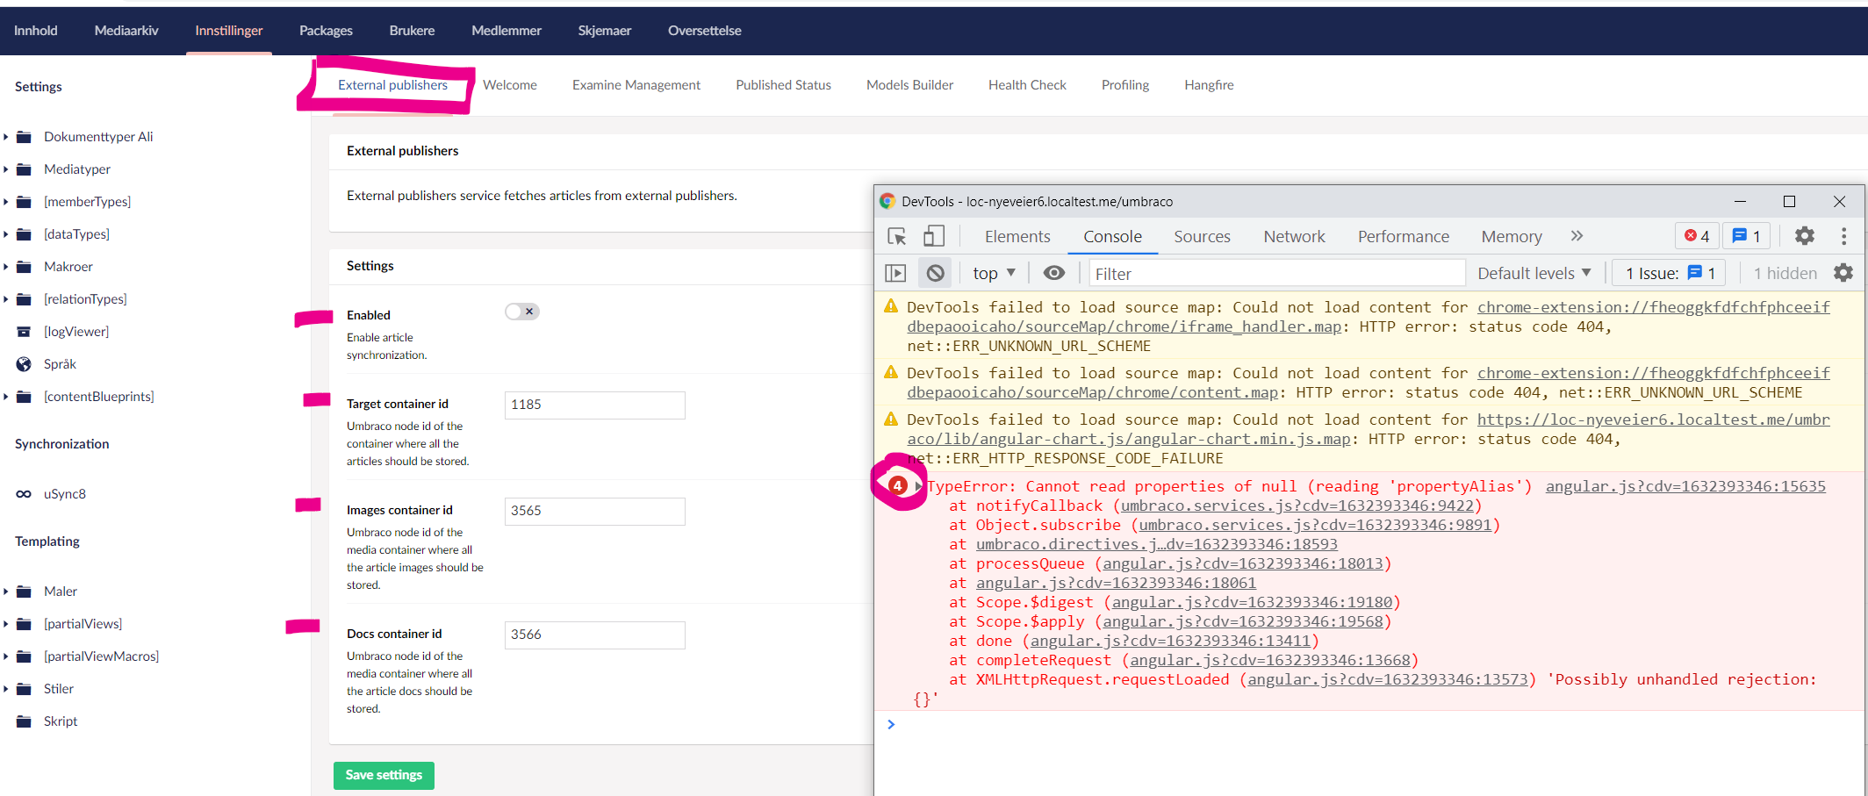1868x796 pixels.
Task: Select the [contentBlueprints] tree item
Action: click(x=99, y=397)
